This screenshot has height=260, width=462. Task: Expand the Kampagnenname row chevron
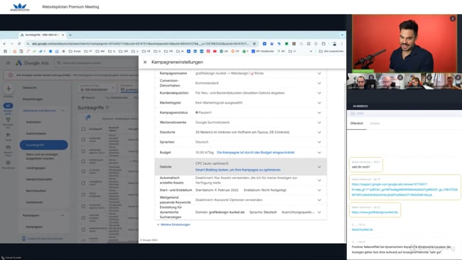pyautogui.click(x=319, y=73)
